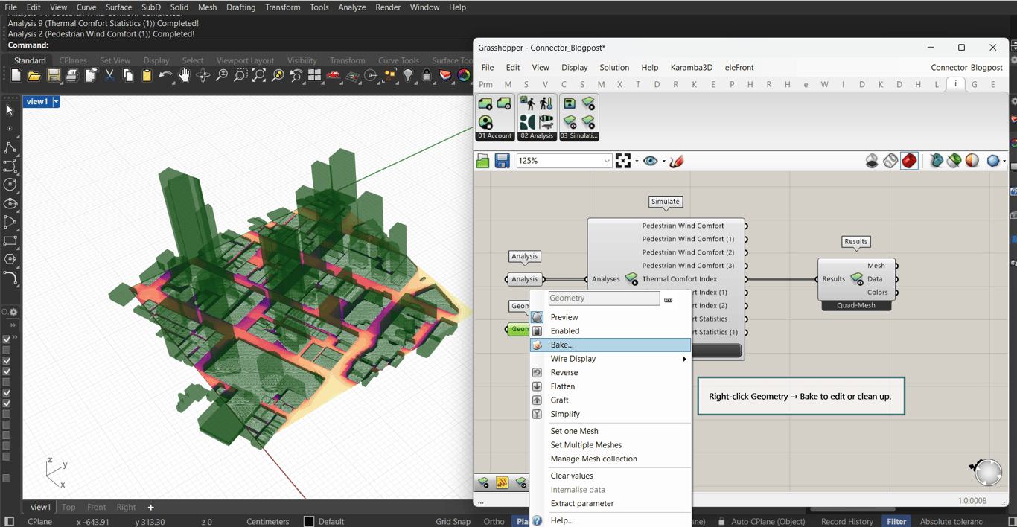Choose Bake… from the context menu
The width and height of the screenshot is (1017, 527).
[x=562, y=345]
